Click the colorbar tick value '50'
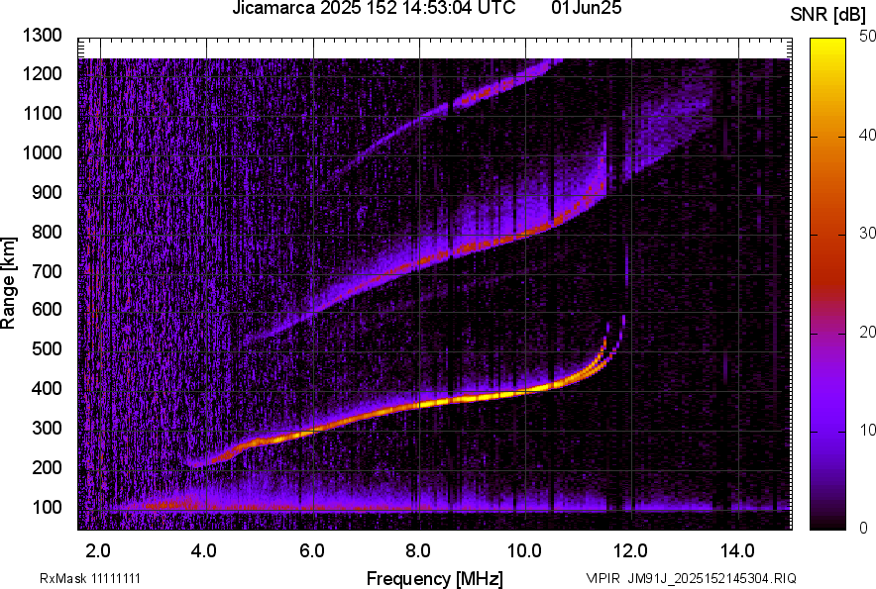Viewport: 876px width, 589px height. pyautogui.click(x=868, y=37)
